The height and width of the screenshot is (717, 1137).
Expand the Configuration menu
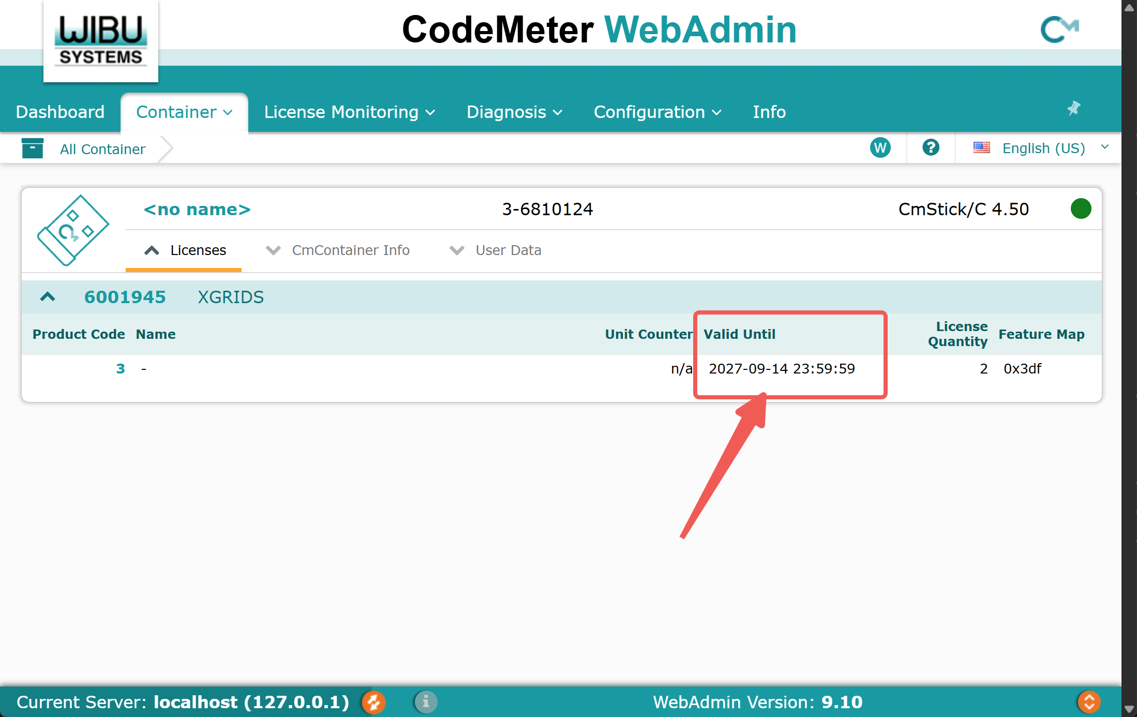[x=657, y=112]
